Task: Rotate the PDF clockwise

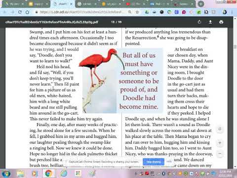Action: 199,22
